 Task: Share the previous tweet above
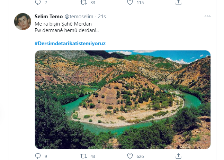(x=178, y=2)
